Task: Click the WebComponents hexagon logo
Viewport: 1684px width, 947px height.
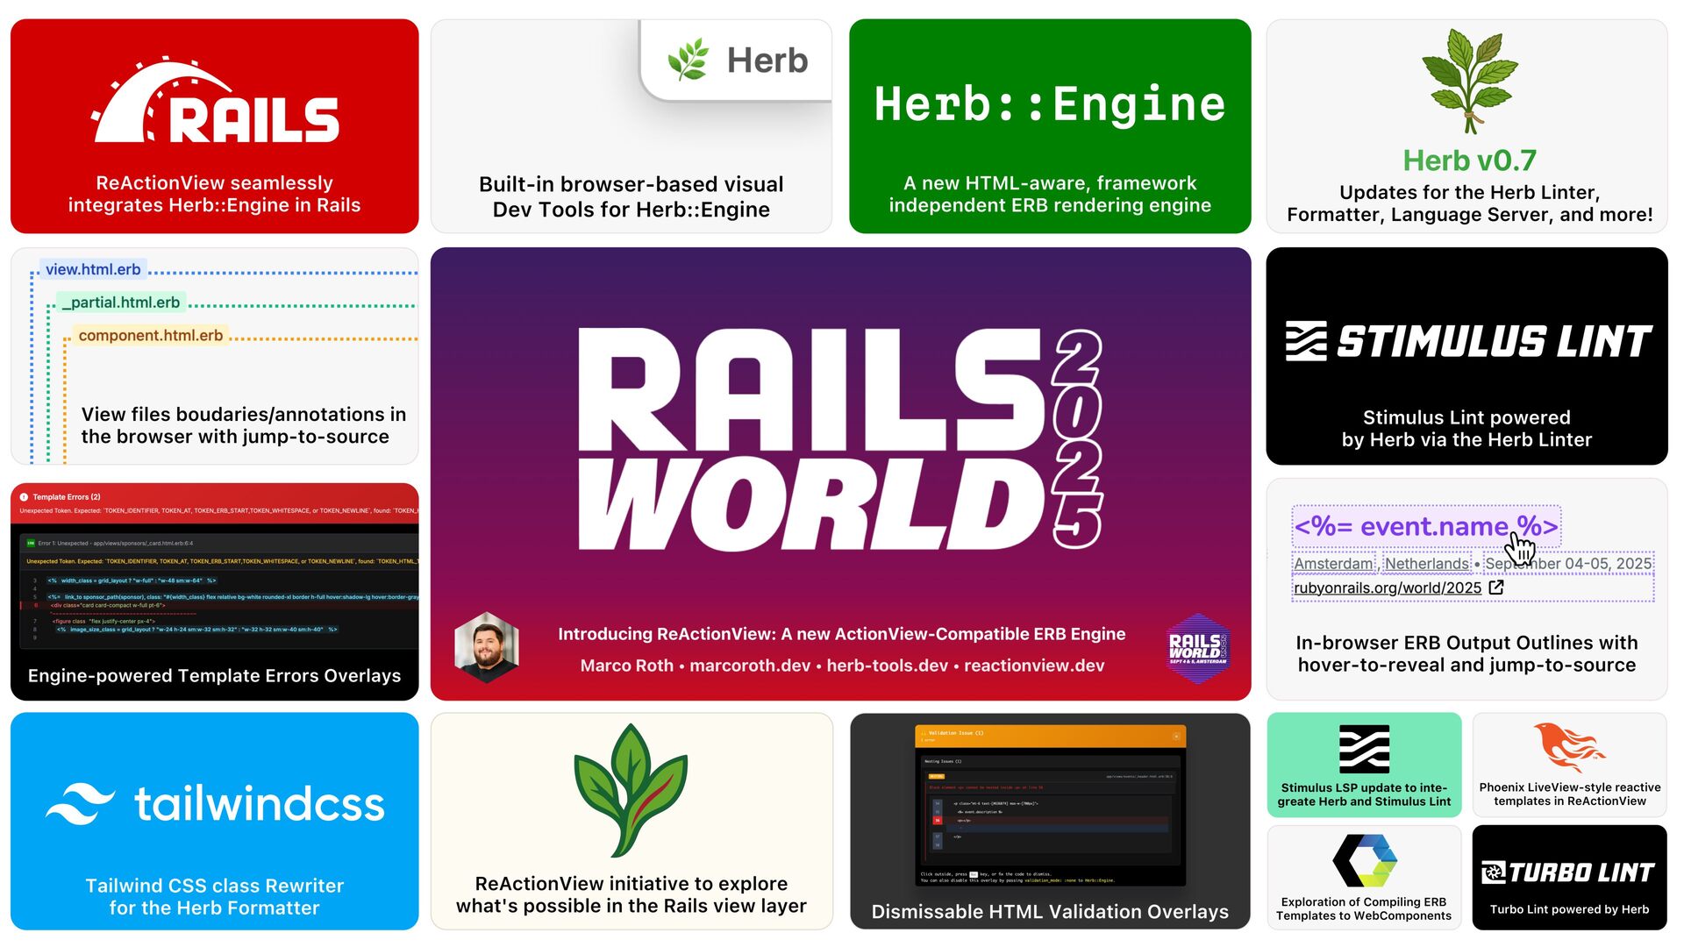Action: point(1364,860)
